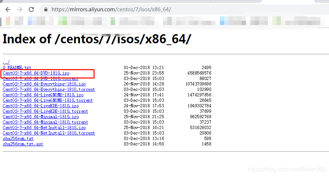Open the 0_README.txt file link
The width and height of the screenshot is (329, 176).
[x=17, y=68]
